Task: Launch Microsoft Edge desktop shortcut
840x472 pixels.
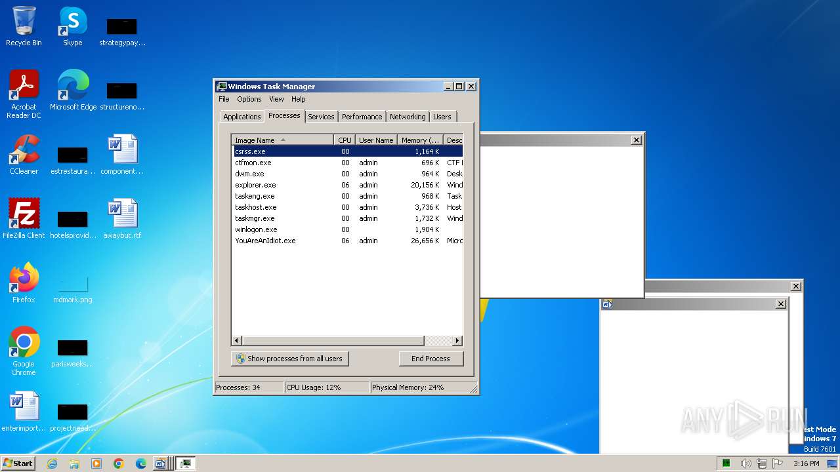Action: pyautogui.click(x=73, y=90)
